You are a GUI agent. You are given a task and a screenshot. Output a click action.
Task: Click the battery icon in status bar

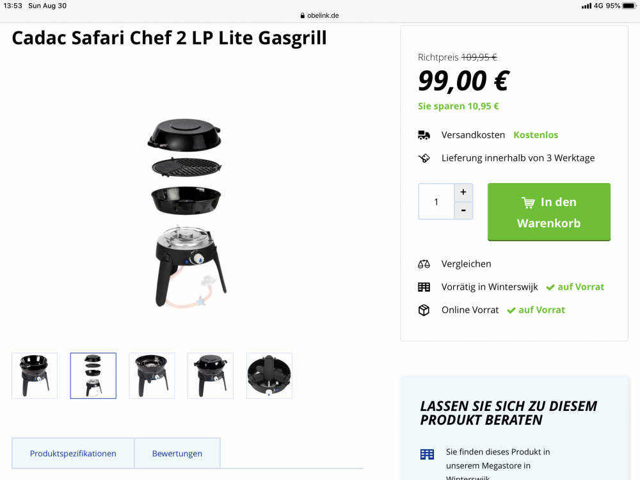[629, 6]
